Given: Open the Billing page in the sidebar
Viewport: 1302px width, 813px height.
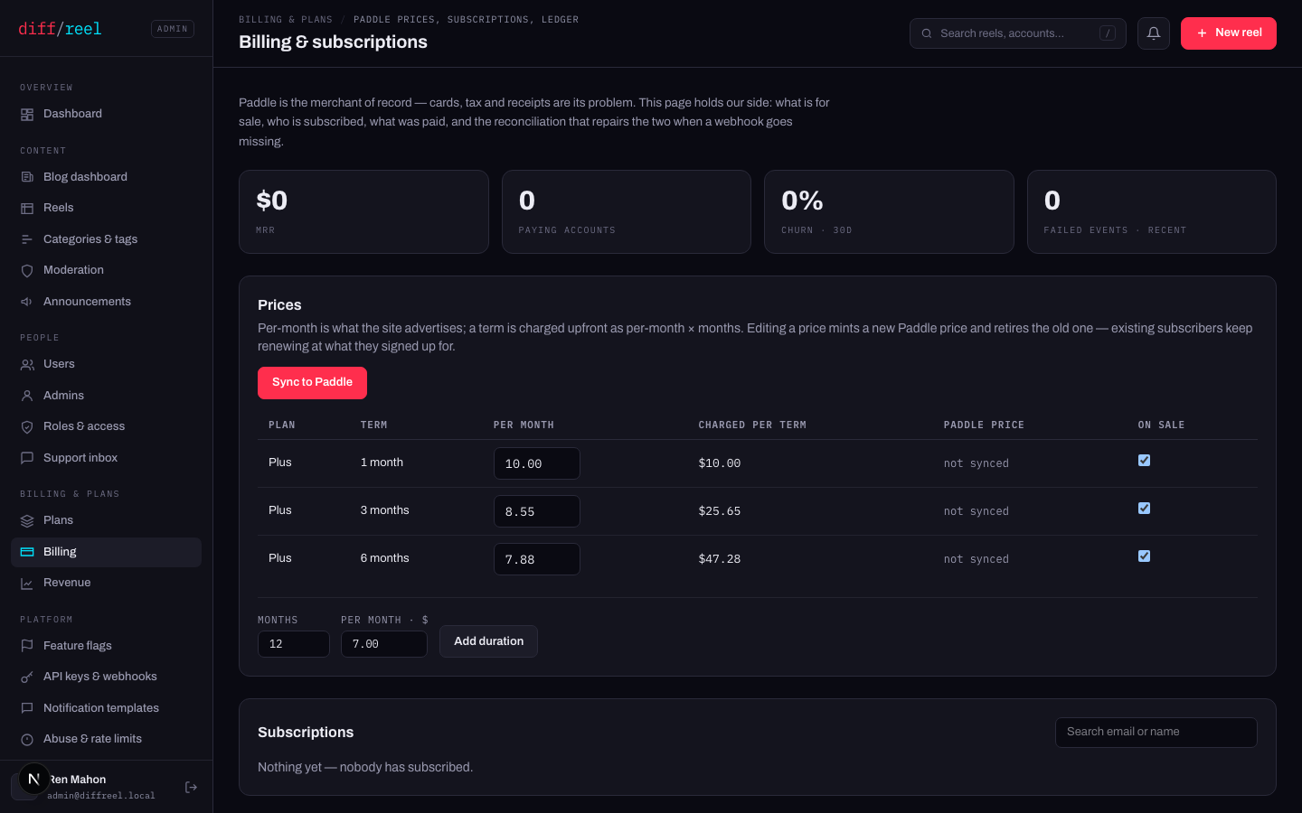Looking at the screenshot, I should click(x=106, y=552).
